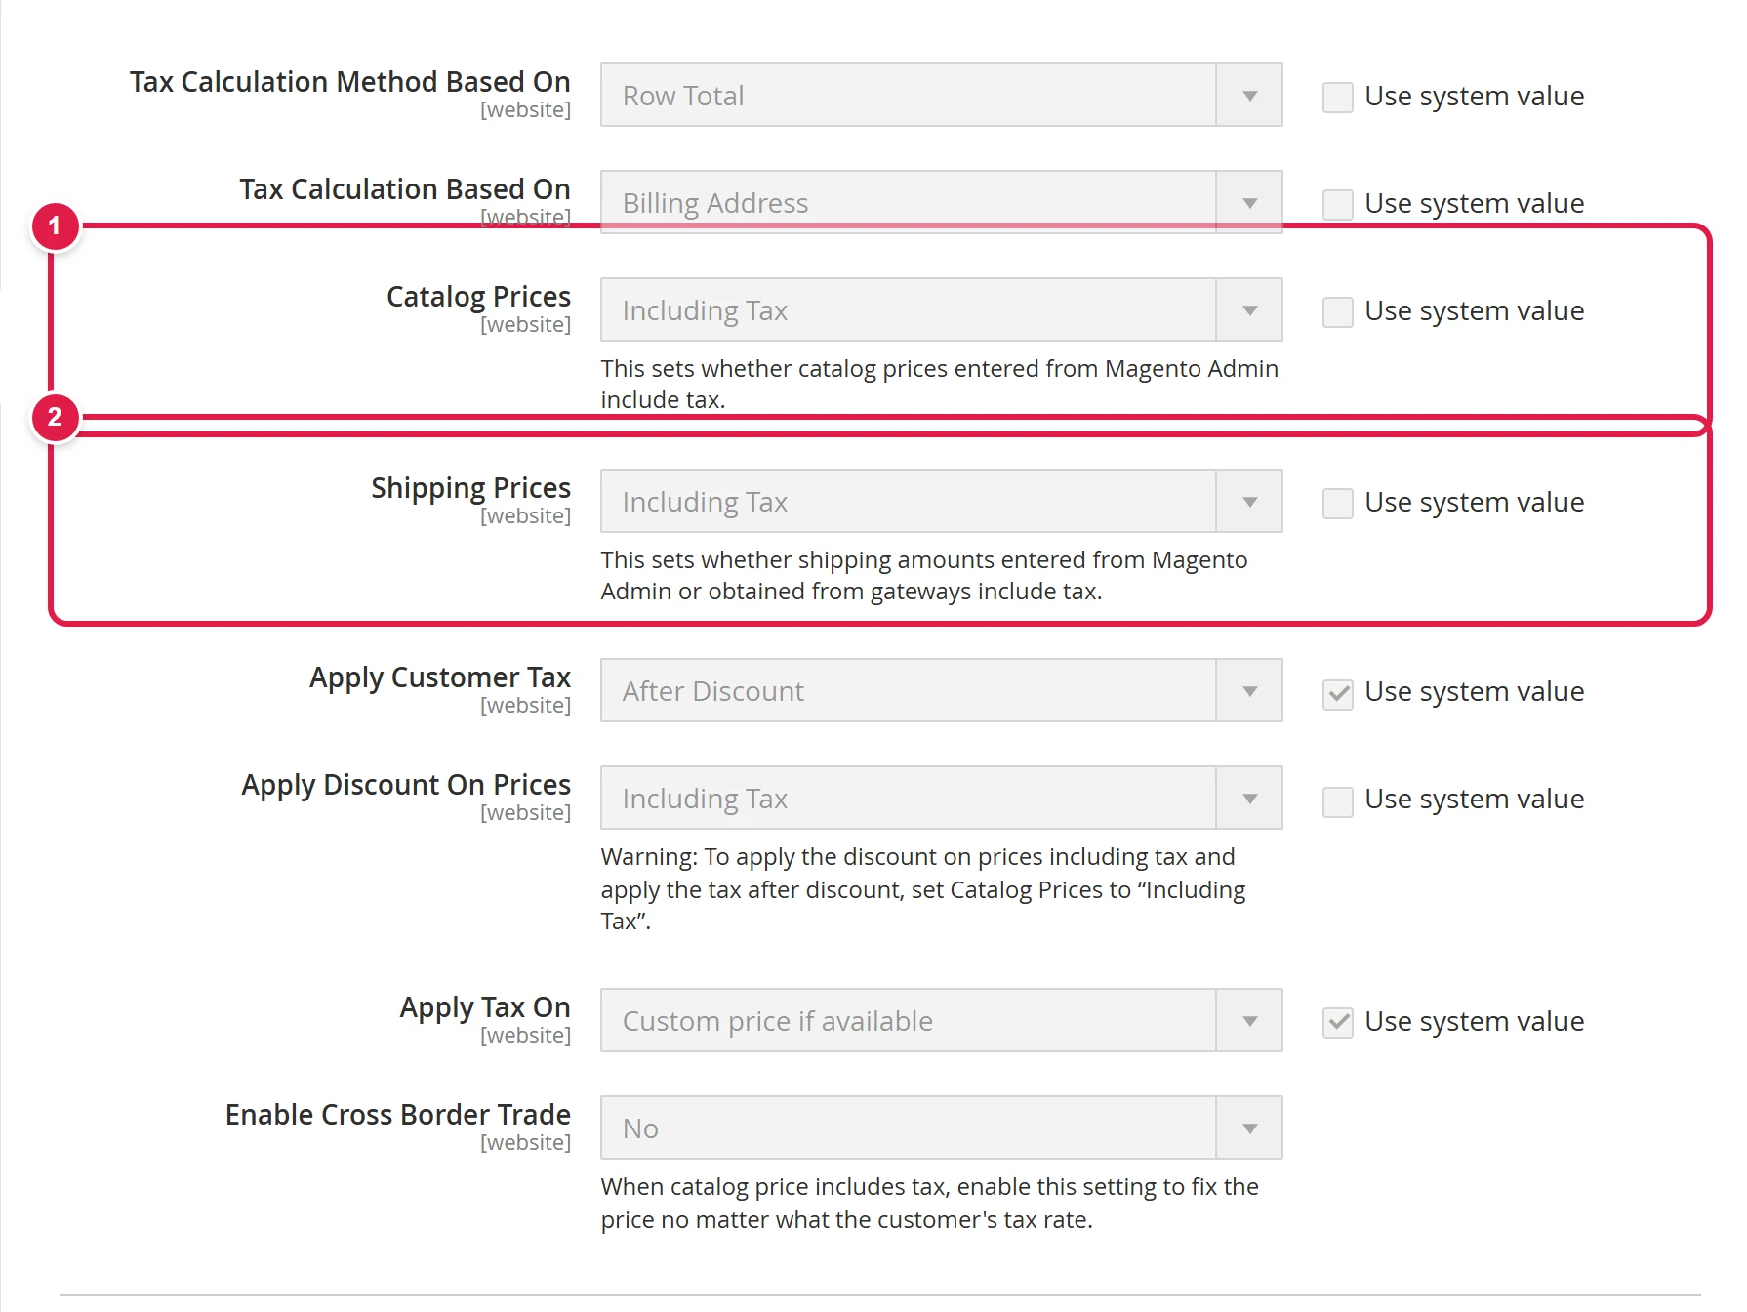Click Use system value text beside Custom price
Image resolution: width=1747 pixels, height=1312 pixels.
(x=1474, y=1022)
